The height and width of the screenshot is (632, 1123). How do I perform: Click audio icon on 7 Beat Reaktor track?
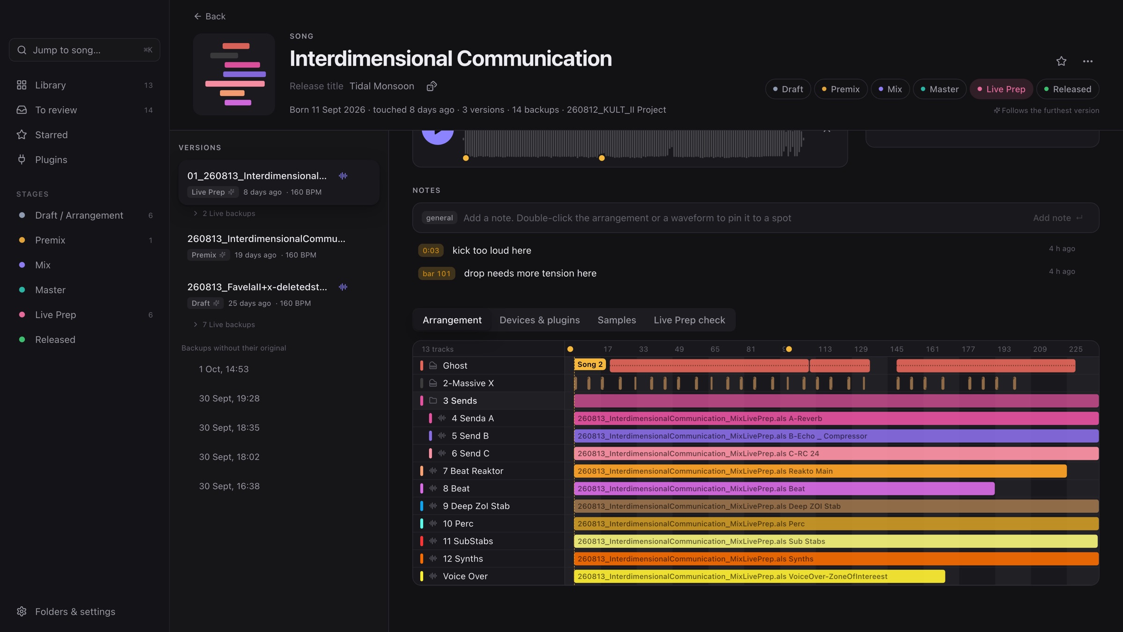[433, 471]
